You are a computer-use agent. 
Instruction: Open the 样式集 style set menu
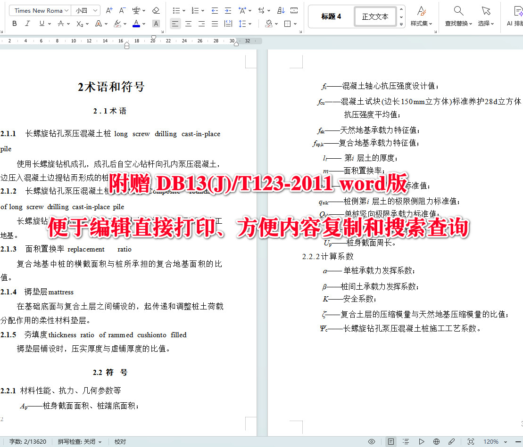pos(421,16)
